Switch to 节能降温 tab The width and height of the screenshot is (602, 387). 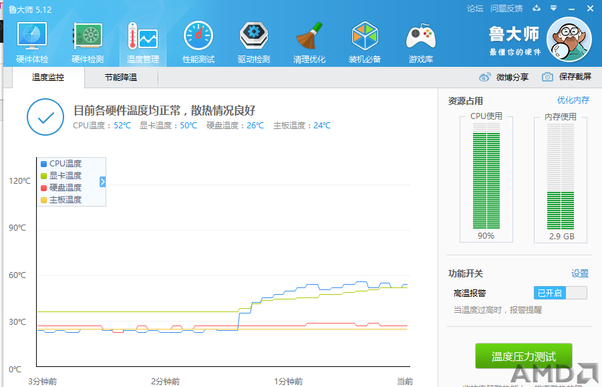pyautogui.click(x=121, y=78)
